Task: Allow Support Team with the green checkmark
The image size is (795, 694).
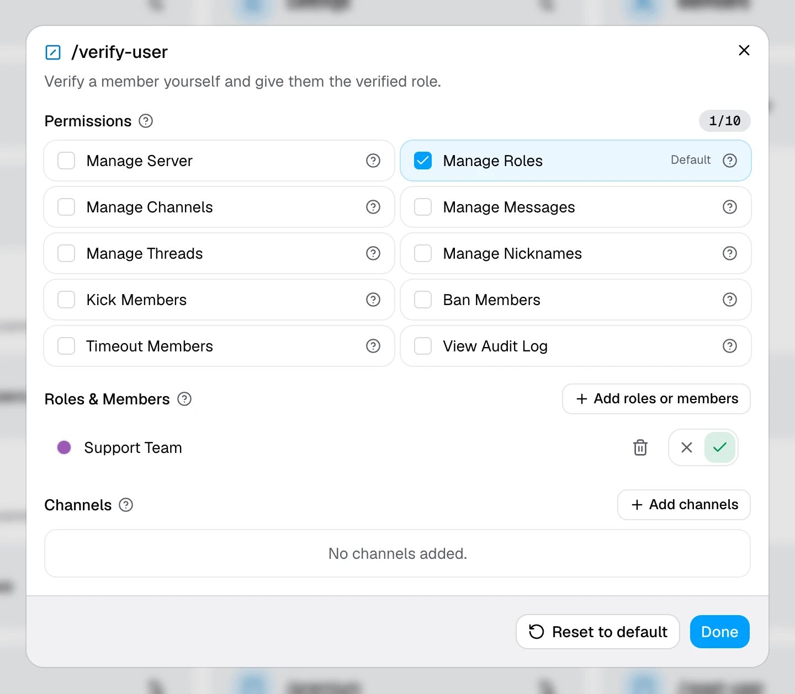Action: pyautogui.click(x=720, y=447)
